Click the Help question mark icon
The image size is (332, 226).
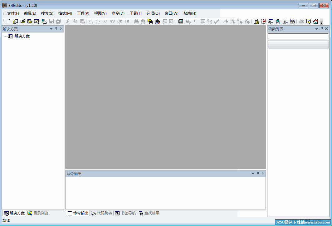pos(309,21)
